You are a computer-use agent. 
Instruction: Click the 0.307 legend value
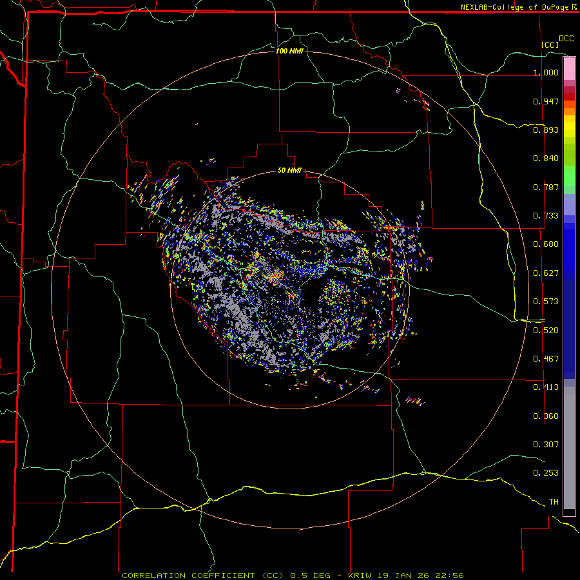(x=546, y=445)
